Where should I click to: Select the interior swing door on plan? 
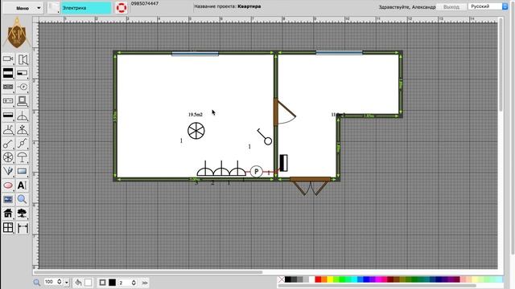(284, 112)
